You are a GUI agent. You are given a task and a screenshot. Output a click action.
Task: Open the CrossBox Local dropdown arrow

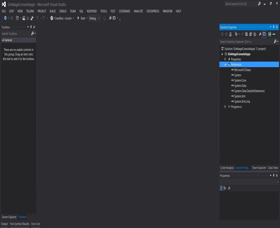(73, 18)
